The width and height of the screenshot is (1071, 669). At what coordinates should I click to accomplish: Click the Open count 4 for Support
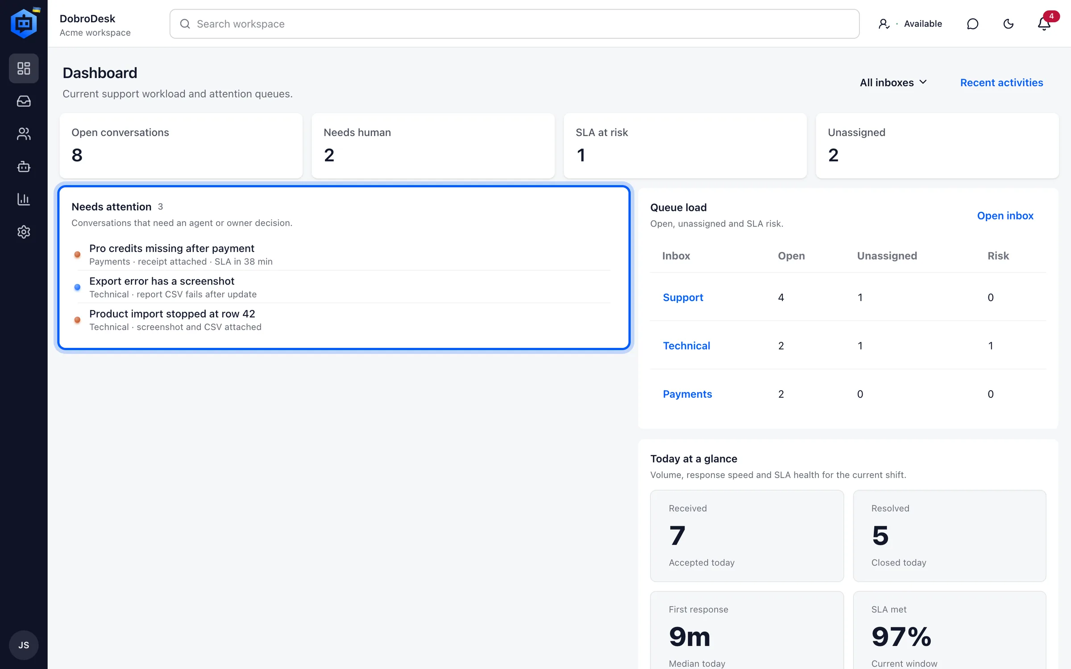tap(781, 297)
